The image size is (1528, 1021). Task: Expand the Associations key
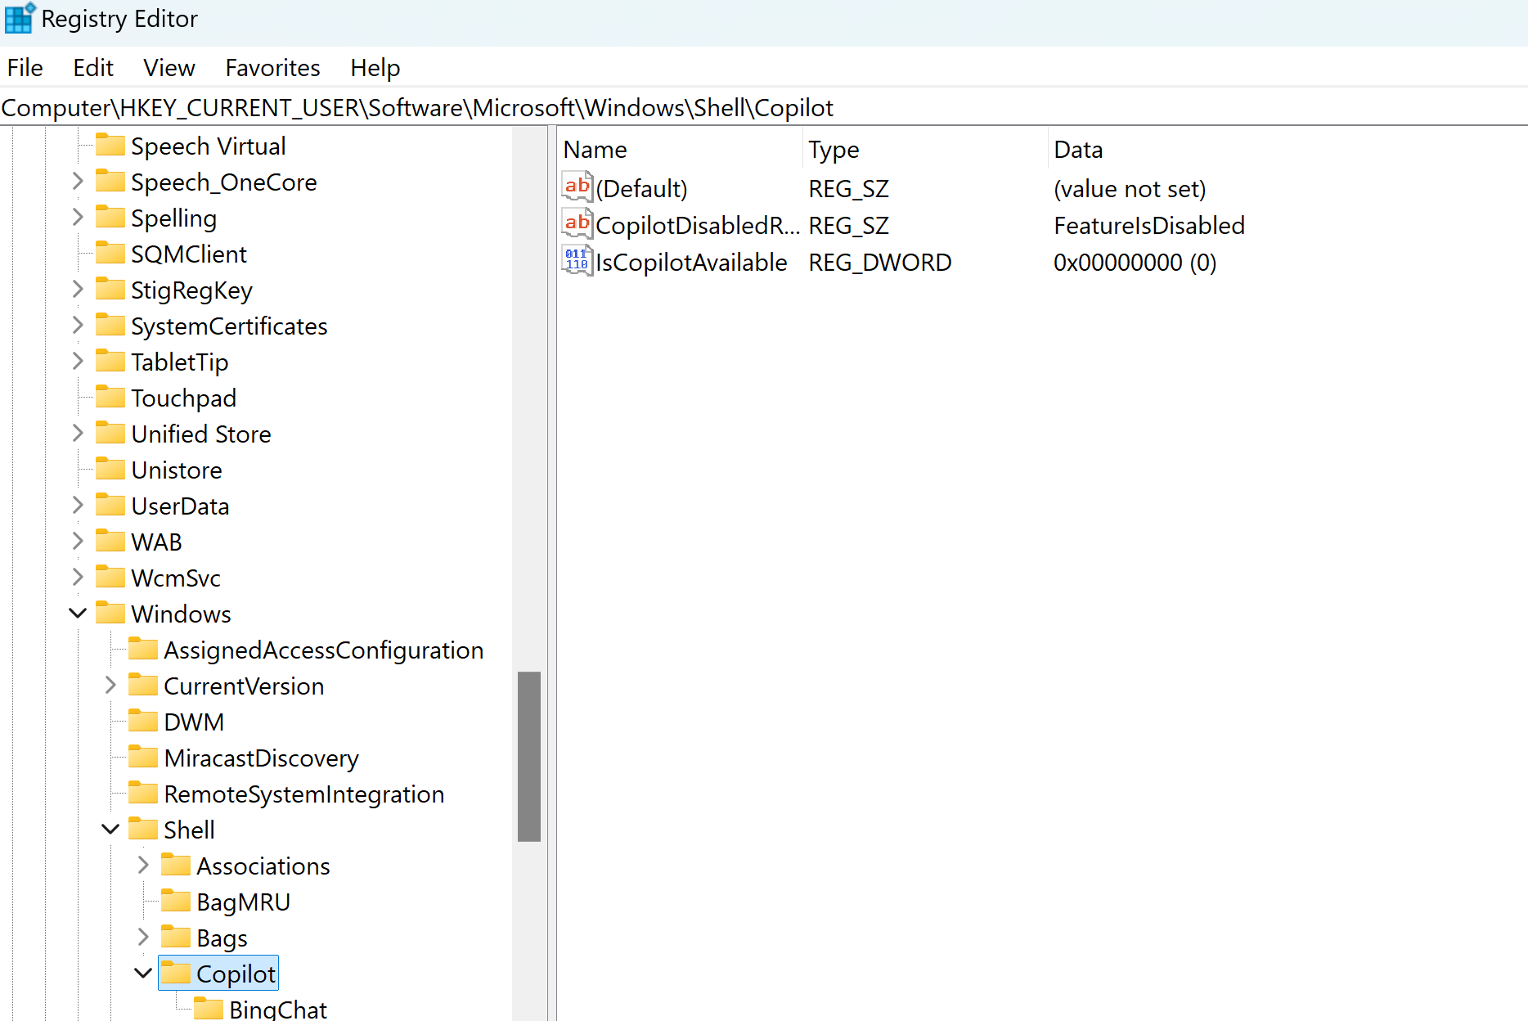[143, 865]
